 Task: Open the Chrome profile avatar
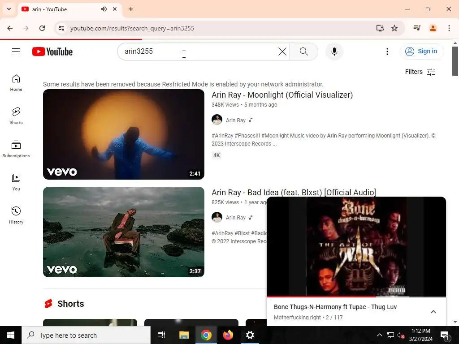(433, 28)
